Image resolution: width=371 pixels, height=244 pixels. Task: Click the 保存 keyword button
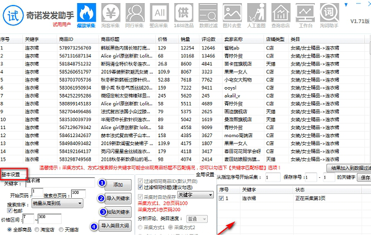click(x=364, y=177)
